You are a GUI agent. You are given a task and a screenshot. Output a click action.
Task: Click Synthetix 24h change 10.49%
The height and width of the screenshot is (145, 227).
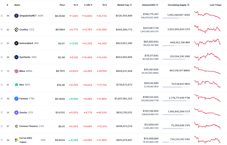87,57
